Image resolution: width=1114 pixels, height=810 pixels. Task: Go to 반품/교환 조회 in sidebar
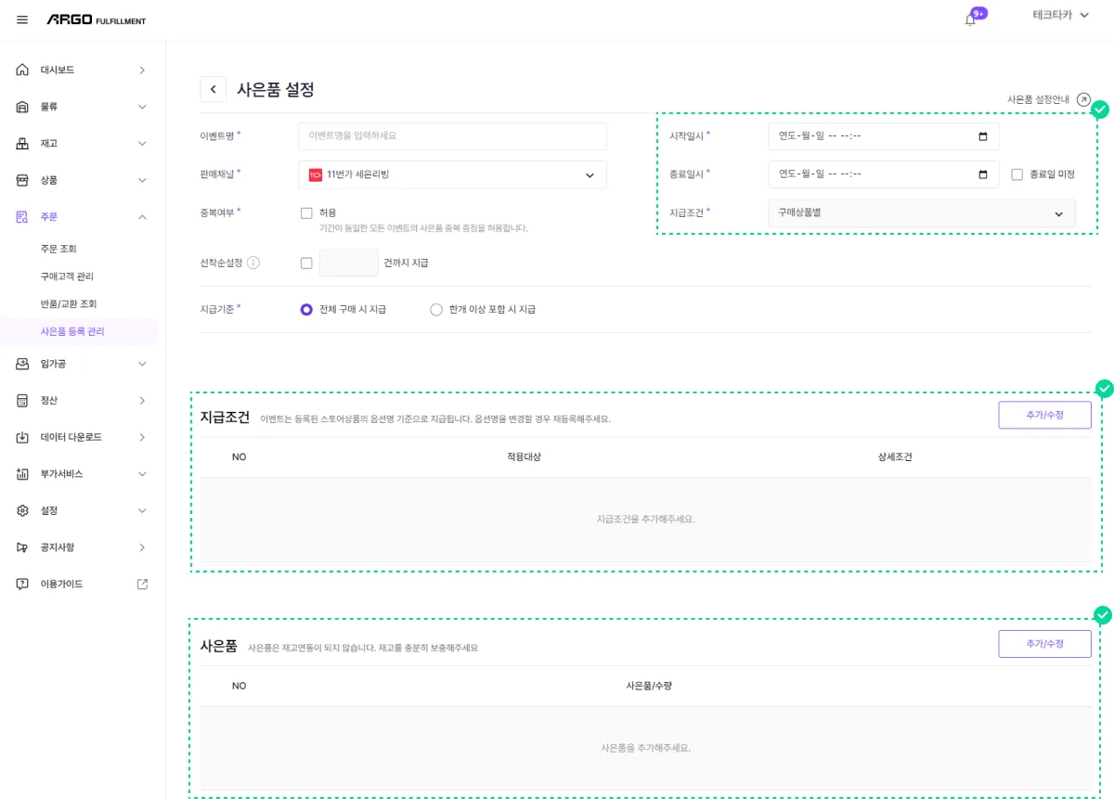68,303
